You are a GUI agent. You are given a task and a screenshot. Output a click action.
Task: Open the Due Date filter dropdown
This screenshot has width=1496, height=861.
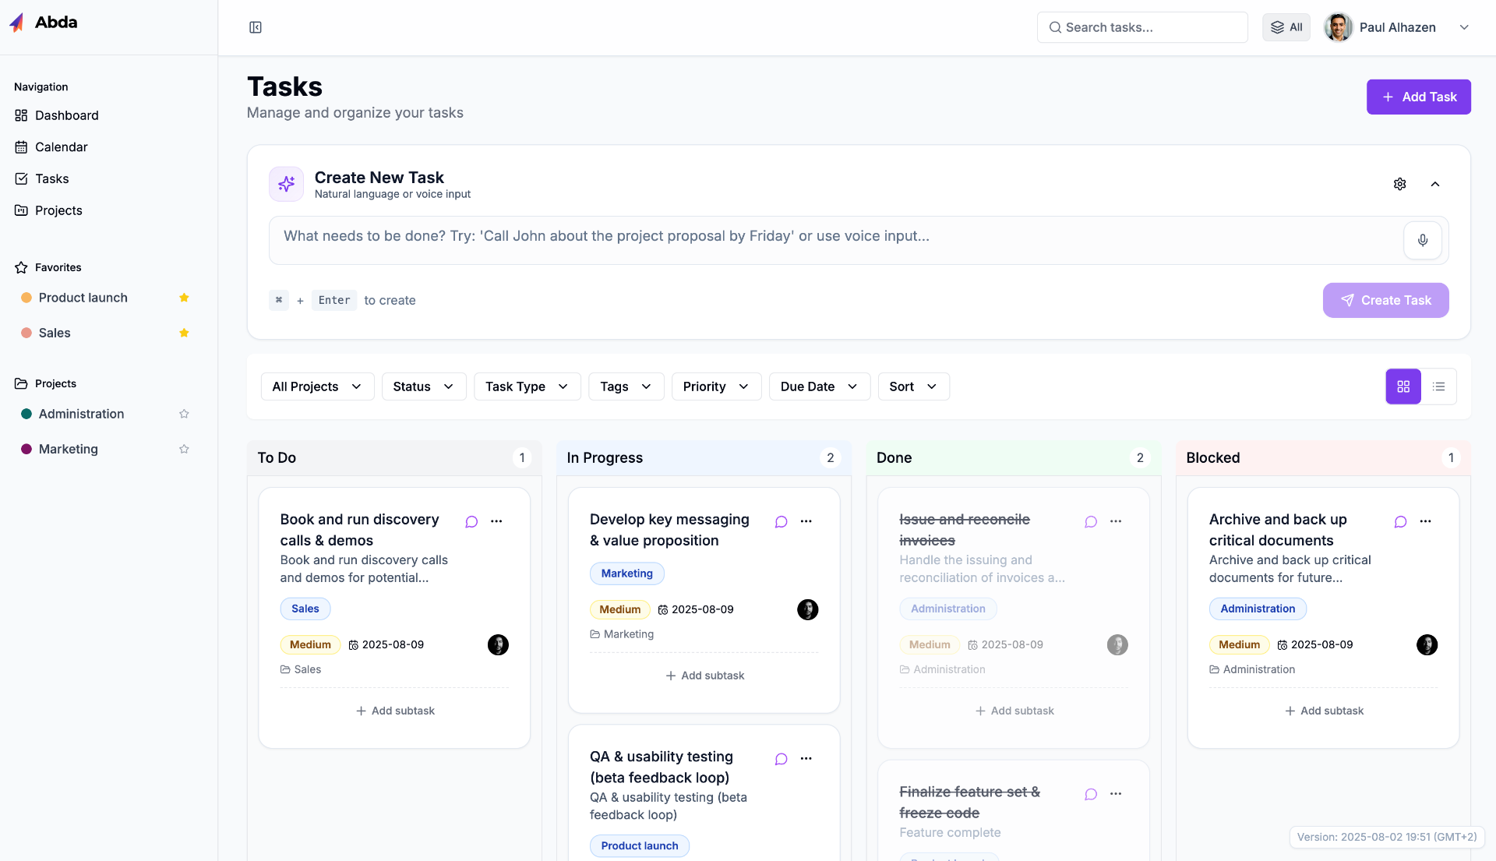[819, 386]
